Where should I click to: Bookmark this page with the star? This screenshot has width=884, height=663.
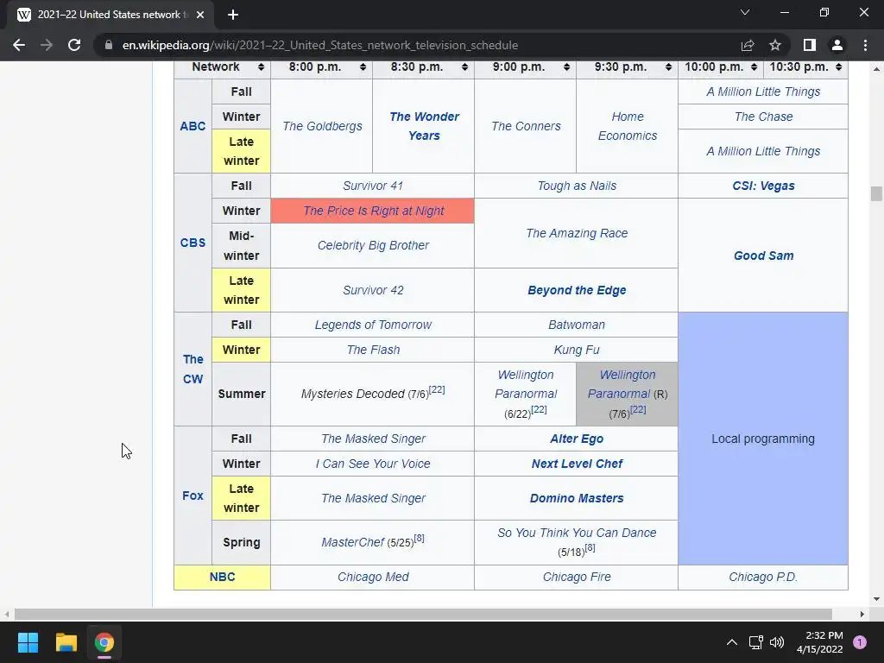tap(775, 45)
